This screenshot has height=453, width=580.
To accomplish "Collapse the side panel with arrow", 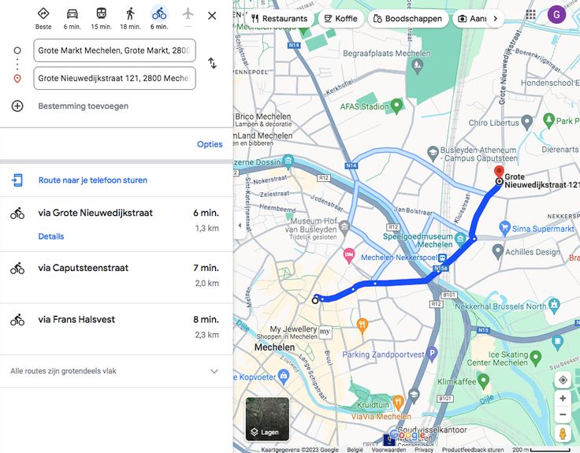I will (x=240, y=226).
